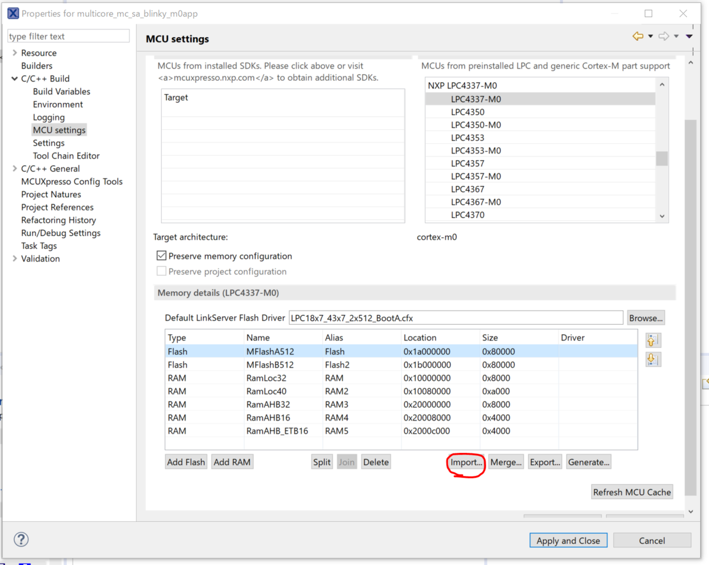This screenshot has height=565, width=709.
Task: Select the MFlashA512 memory row
Action: coord(401,351)
